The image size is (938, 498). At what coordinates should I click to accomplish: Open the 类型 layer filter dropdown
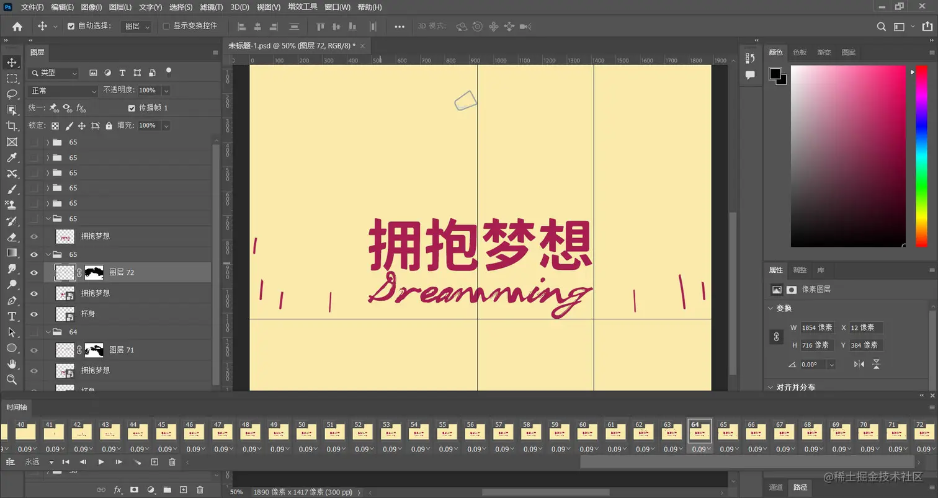pos(54,73)
